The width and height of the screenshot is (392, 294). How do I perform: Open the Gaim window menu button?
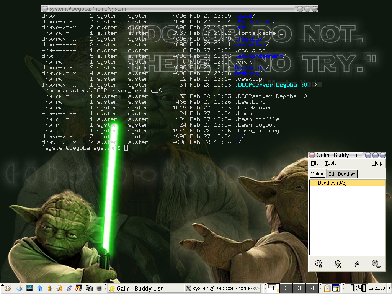click(312, 155)
